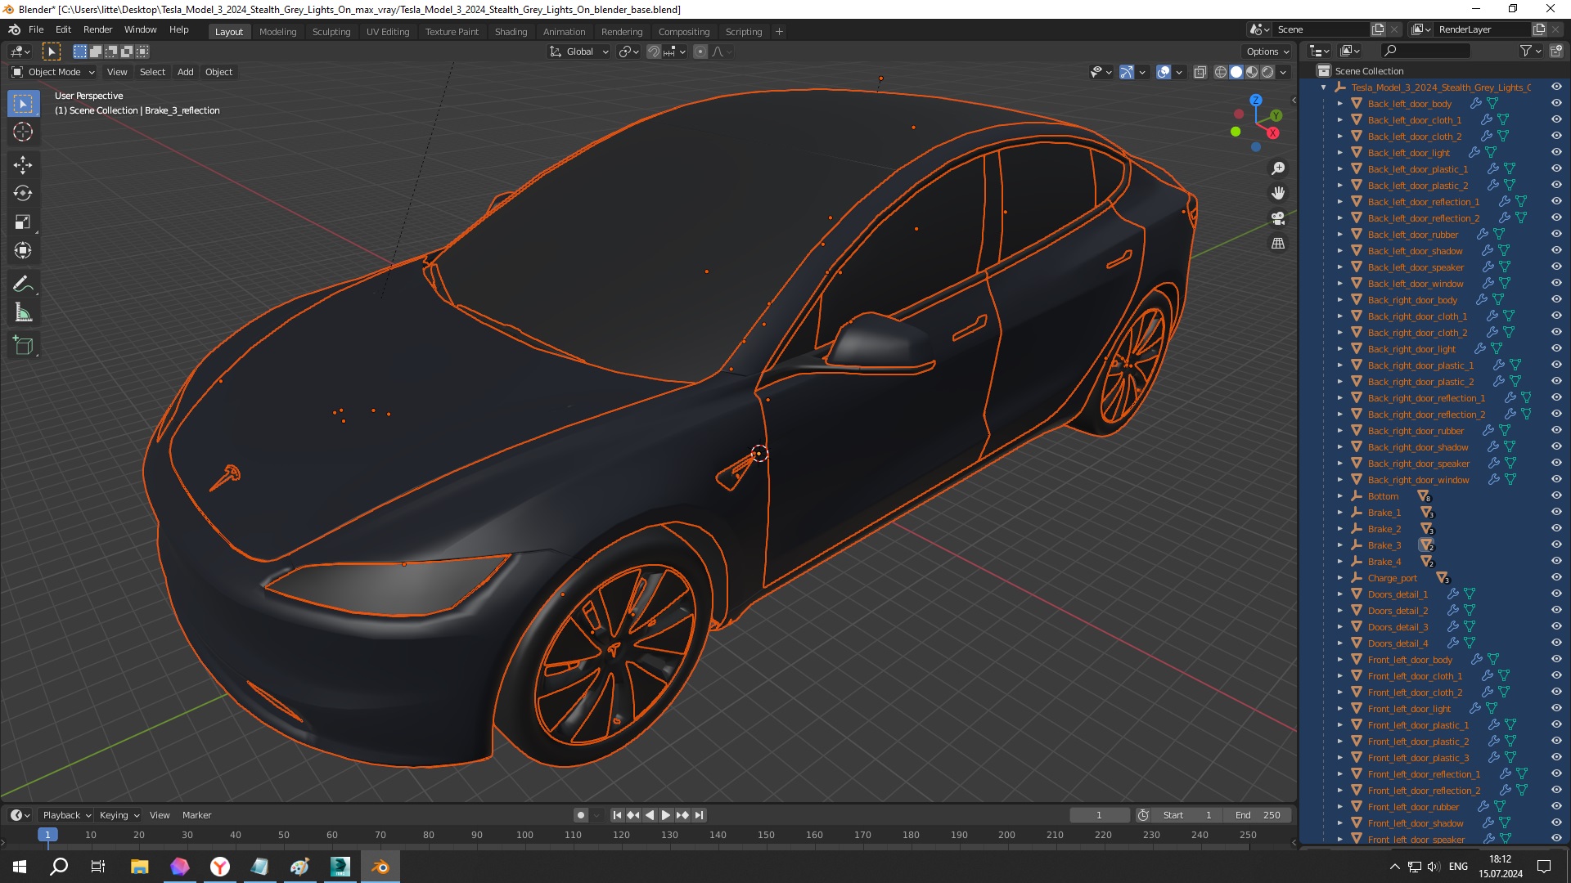Switch to rendered viewport shading
The image size is (1571, 883).
click(1267, 72)
